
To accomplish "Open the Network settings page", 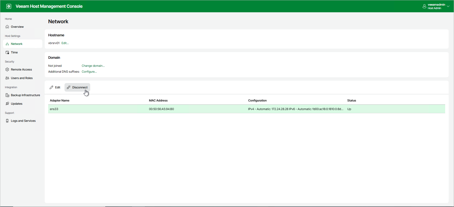I will 17,44.
